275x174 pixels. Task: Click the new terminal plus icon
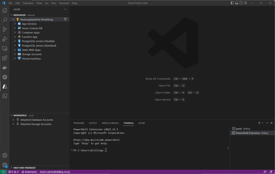coord(259,123)
